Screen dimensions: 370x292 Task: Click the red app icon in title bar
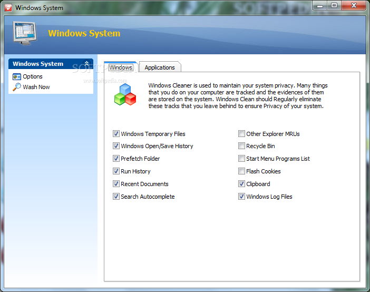point(8,7)
